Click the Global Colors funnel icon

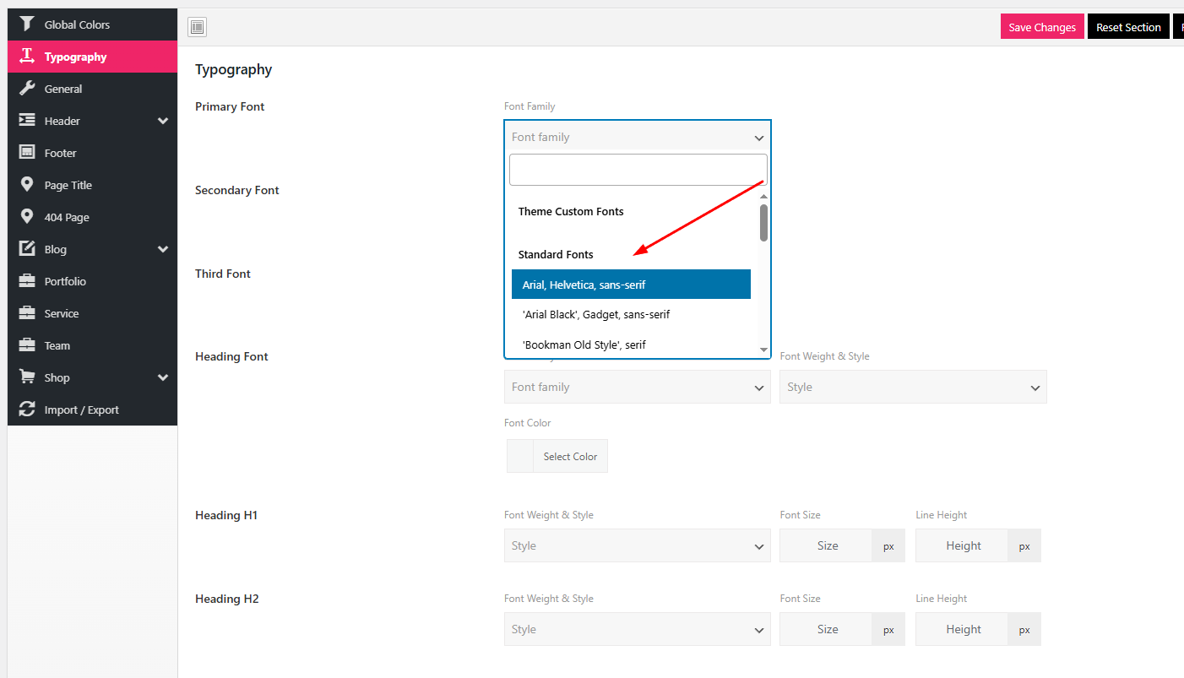[27, 24]
